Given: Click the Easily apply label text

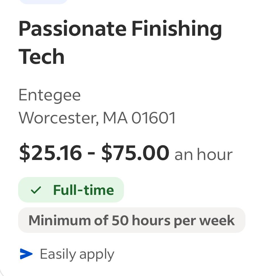Looking at the screenshot, I should pyautogui.click(x=77, y=254).
